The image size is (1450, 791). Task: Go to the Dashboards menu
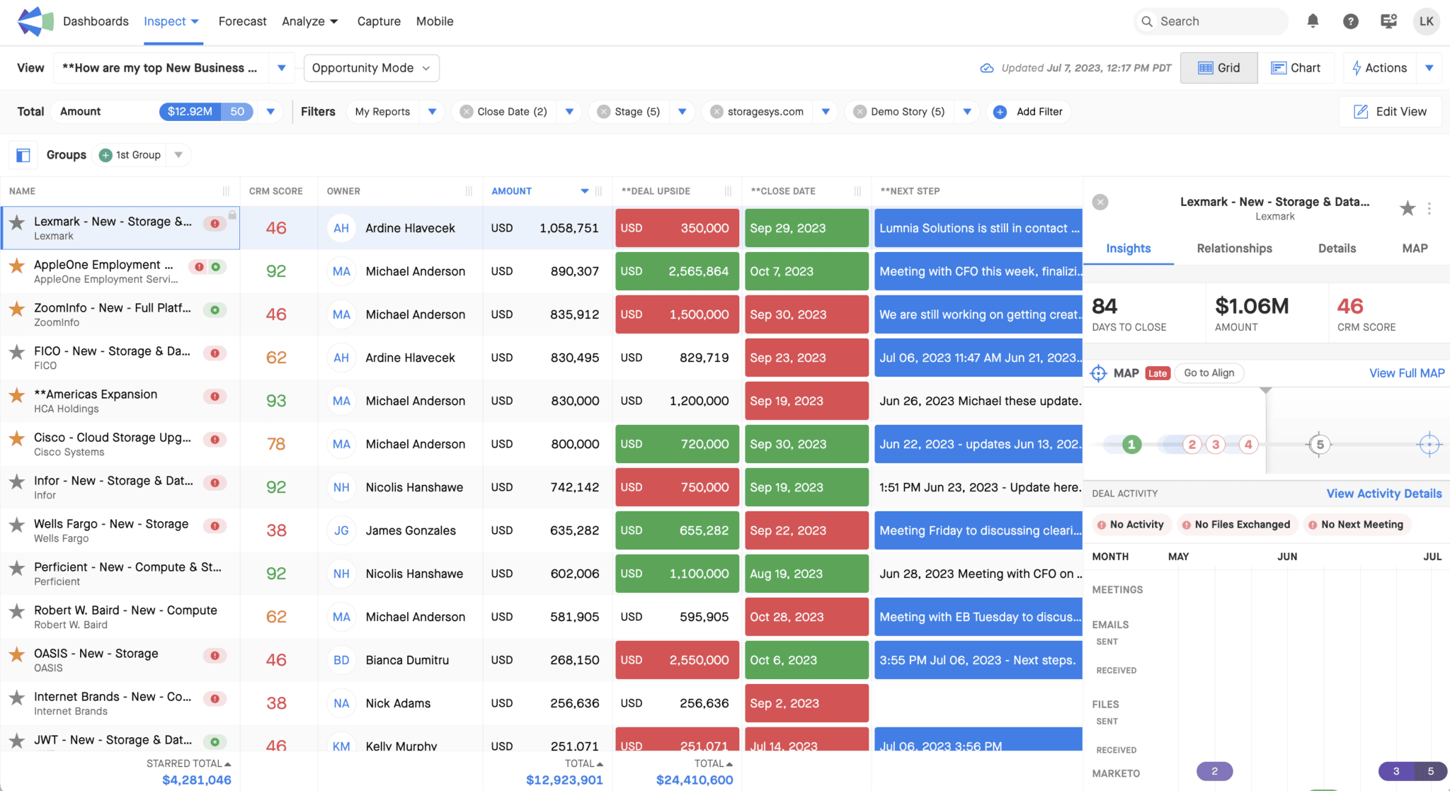(x=96, y=21)
